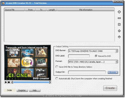Stop the preview playback
Viewport: 125px width, 98px height.
(9, 82)
